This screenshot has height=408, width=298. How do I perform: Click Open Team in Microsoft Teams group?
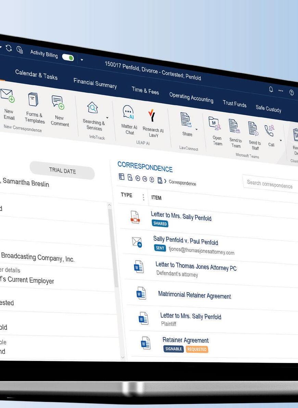pyautogui.click(x=216, y=131)
